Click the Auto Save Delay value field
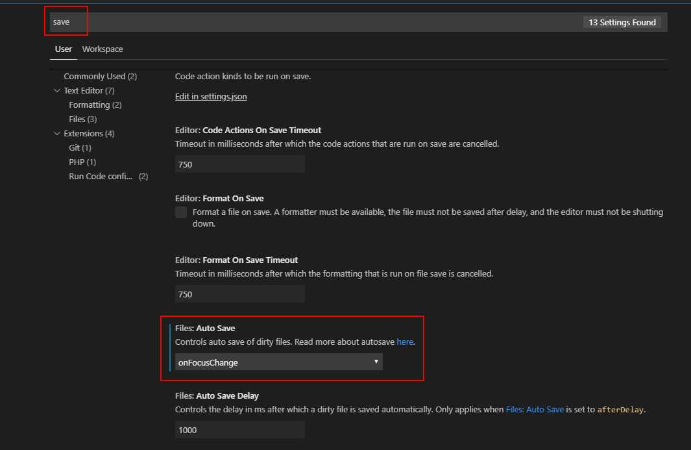This screenshot has width=691, height=450. 239,430
